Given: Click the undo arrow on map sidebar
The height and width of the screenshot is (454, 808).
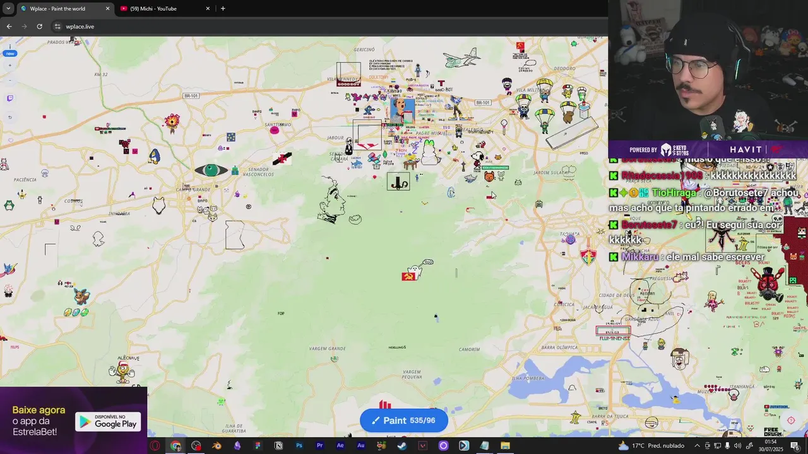Looking at the screenshot, I should coord(9,117).
